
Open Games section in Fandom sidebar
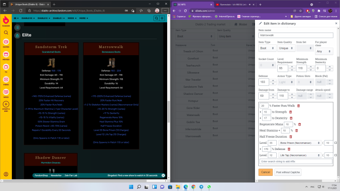[x=6, y=43]
